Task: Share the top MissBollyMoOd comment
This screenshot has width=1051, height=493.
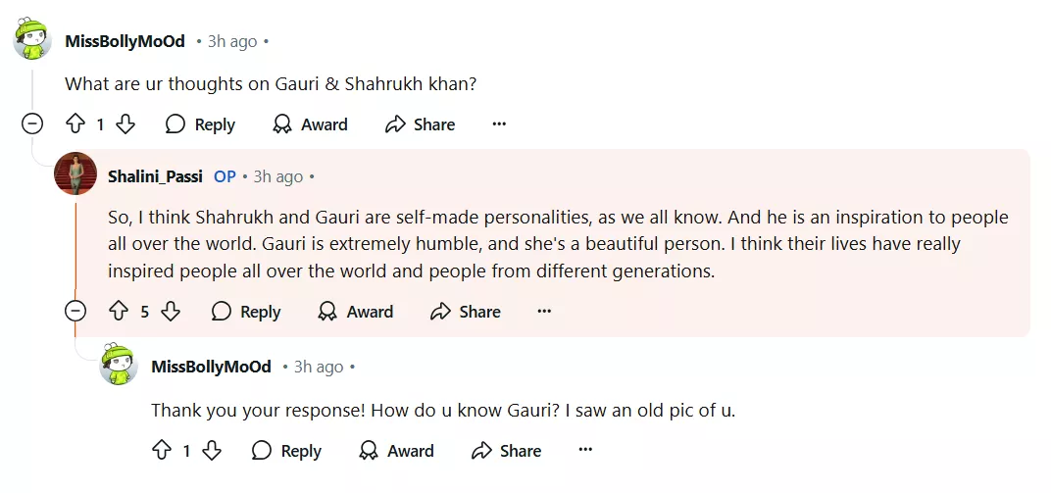Action: [x=421, y=124]
